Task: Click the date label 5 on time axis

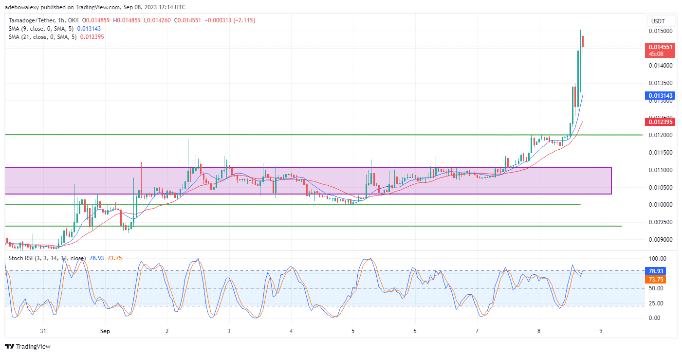Action: point(353,331)
